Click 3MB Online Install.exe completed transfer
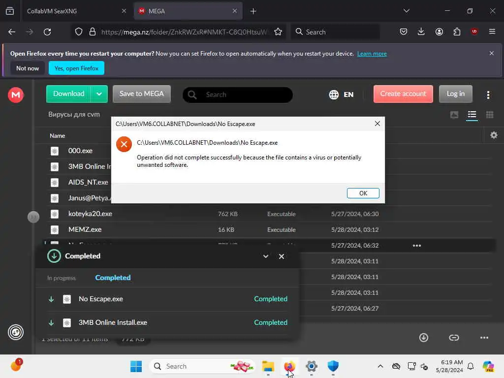The height and width of the screenshot is (378, 504). click(167, 322)
